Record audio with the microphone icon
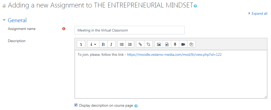 click(175, 44)
